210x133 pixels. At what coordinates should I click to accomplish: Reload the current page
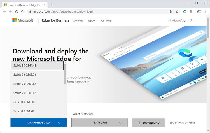coord(17,12)
